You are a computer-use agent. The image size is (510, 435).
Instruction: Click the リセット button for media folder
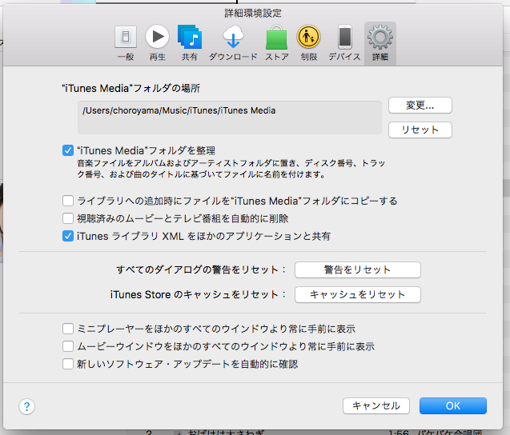pos(420,130)
